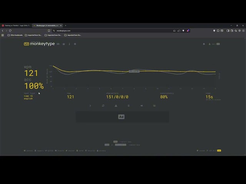Viewport: 246px width, 184px height.
Task: Click the time value 15s
Action: [x=209, y=97]
